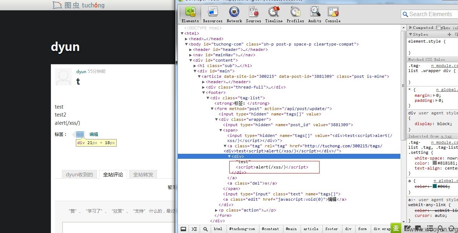
Task: Select the form breadcrumb
Action: click(362, 229)
